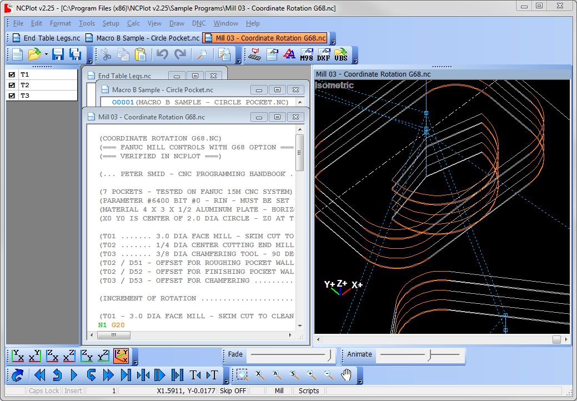Open the Calc menu

(x=133, y=23)
